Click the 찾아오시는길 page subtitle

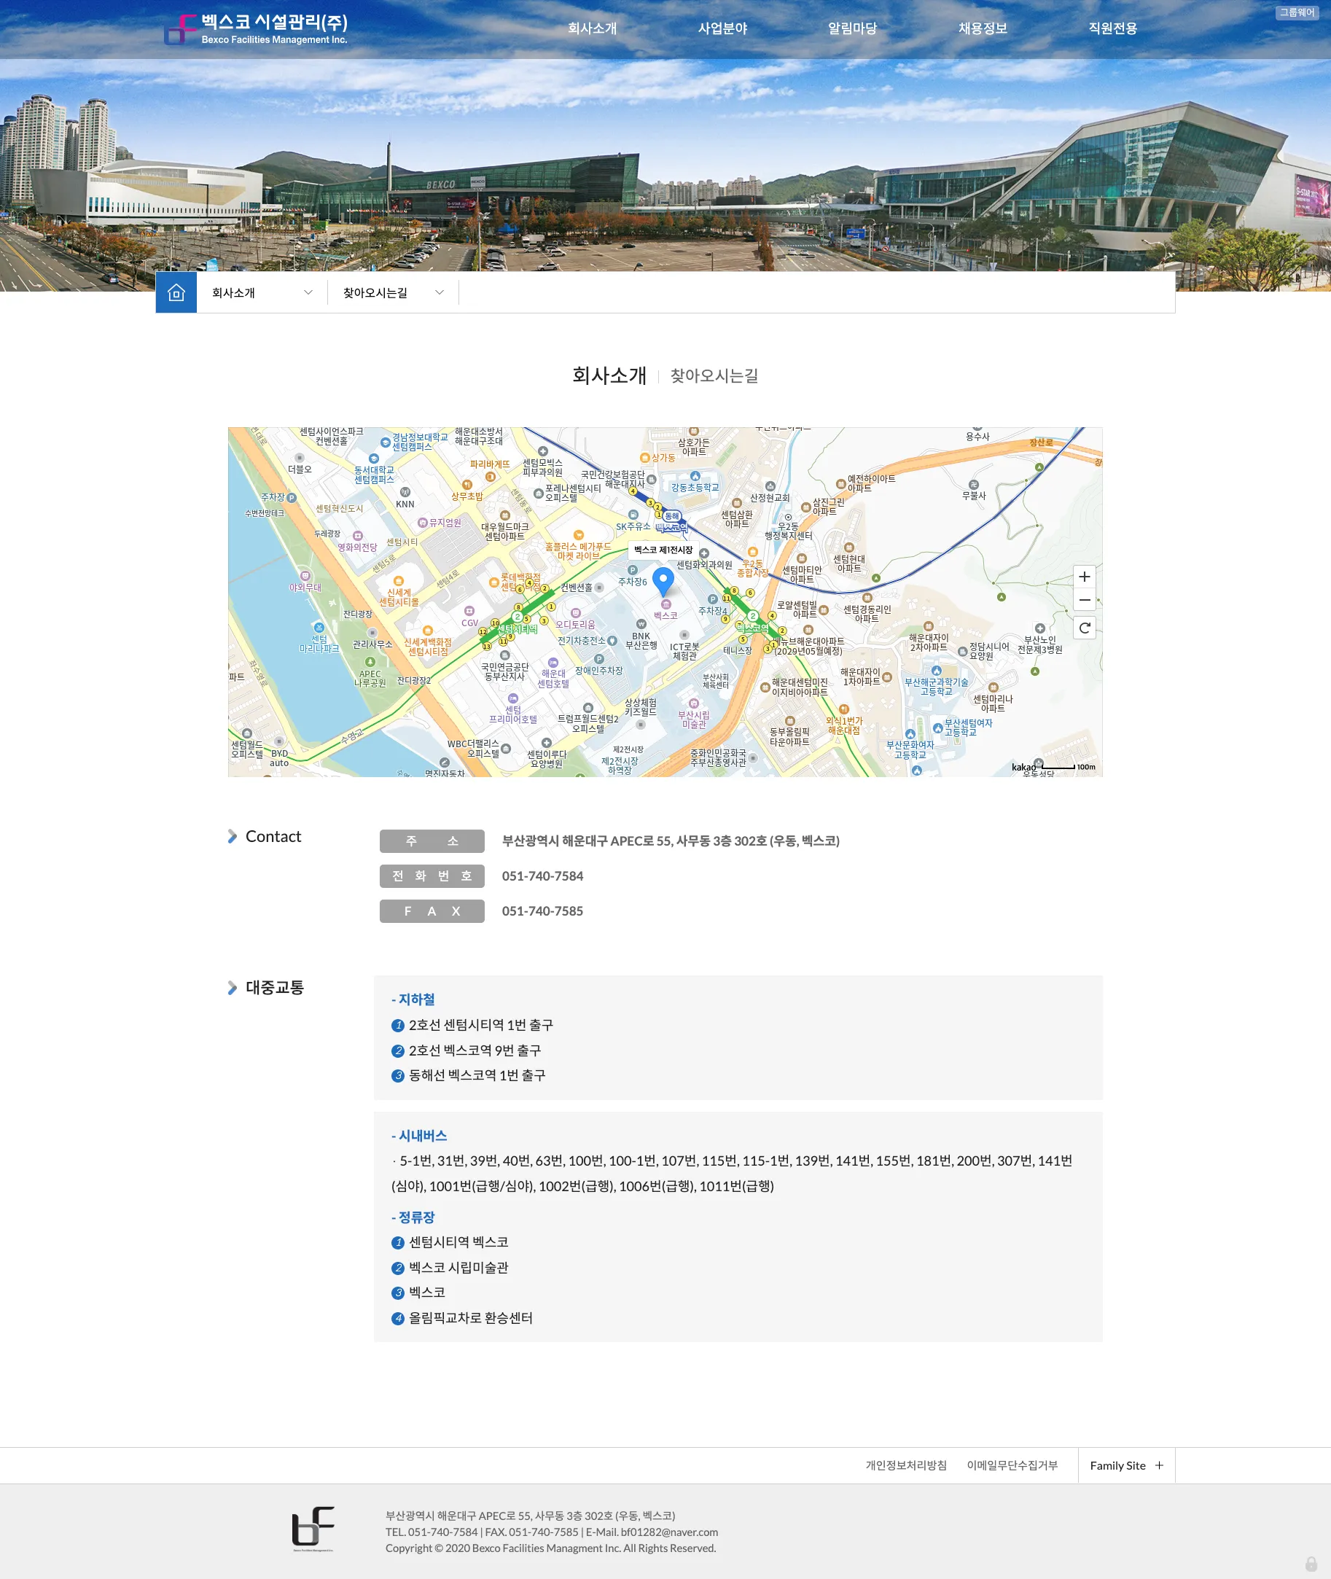click(x=714, y=375)
